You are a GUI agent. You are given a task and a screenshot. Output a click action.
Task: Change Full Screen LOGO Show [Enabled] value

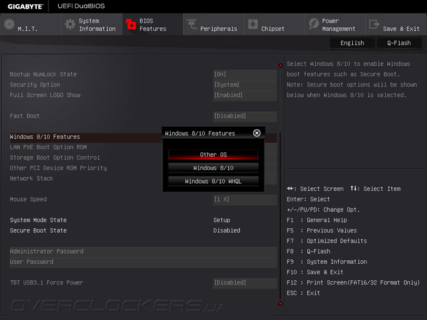pyautogui.click(x=245, y=95)
